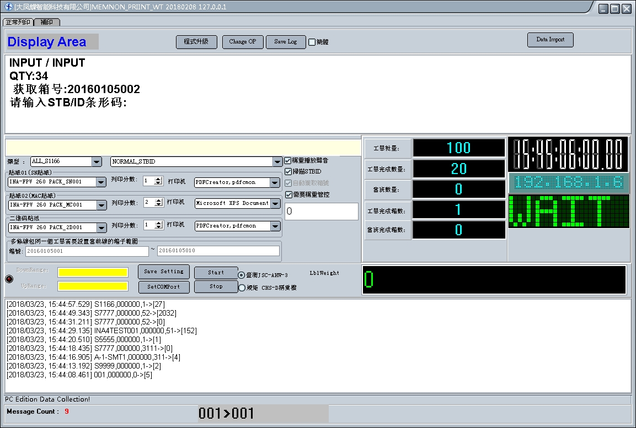Screen dimensions: 636x428
Task: Click the MAC label print copies stepper
Action: point(159,202)
